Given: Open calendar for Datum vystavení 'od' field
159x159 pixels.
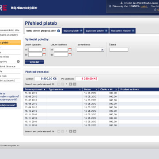Looking at the screenshot, I should 44,49.
